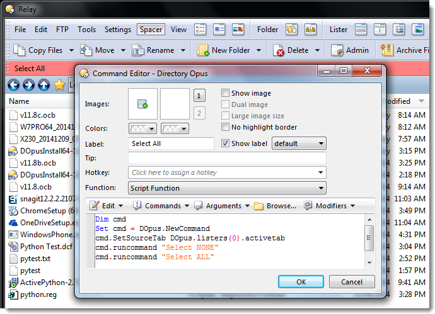Expand the Delete dropdown arrow
Screen dimensions: 435x314
click(x=317, y=50)
